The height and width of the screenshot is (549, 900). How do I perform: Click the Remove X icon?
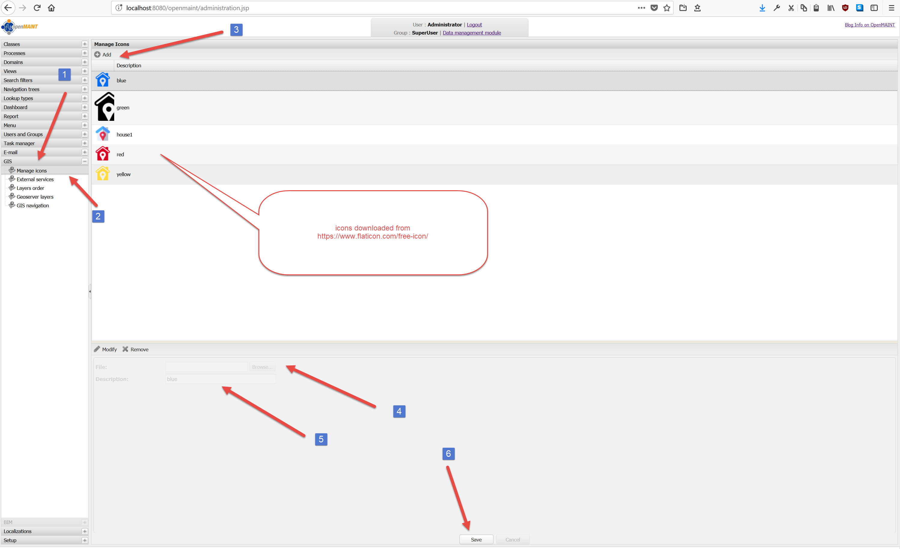click(125, 349)
